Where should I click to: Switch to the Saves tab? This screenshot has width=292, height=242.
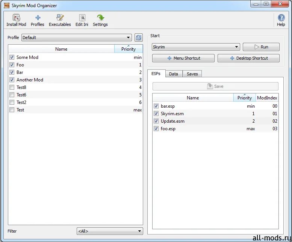192,74
